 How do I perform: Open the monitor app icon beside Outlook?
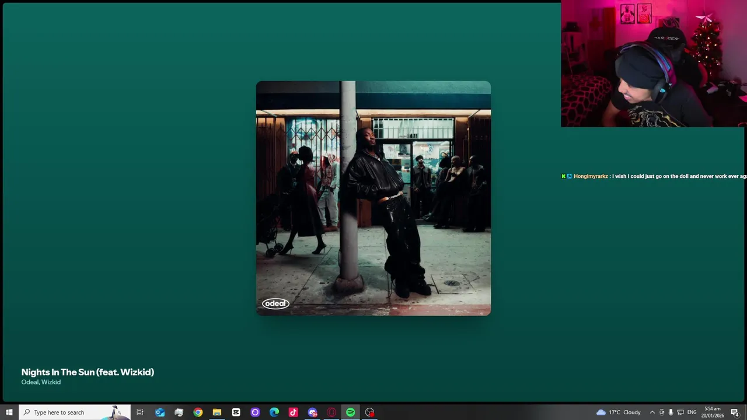179,412
